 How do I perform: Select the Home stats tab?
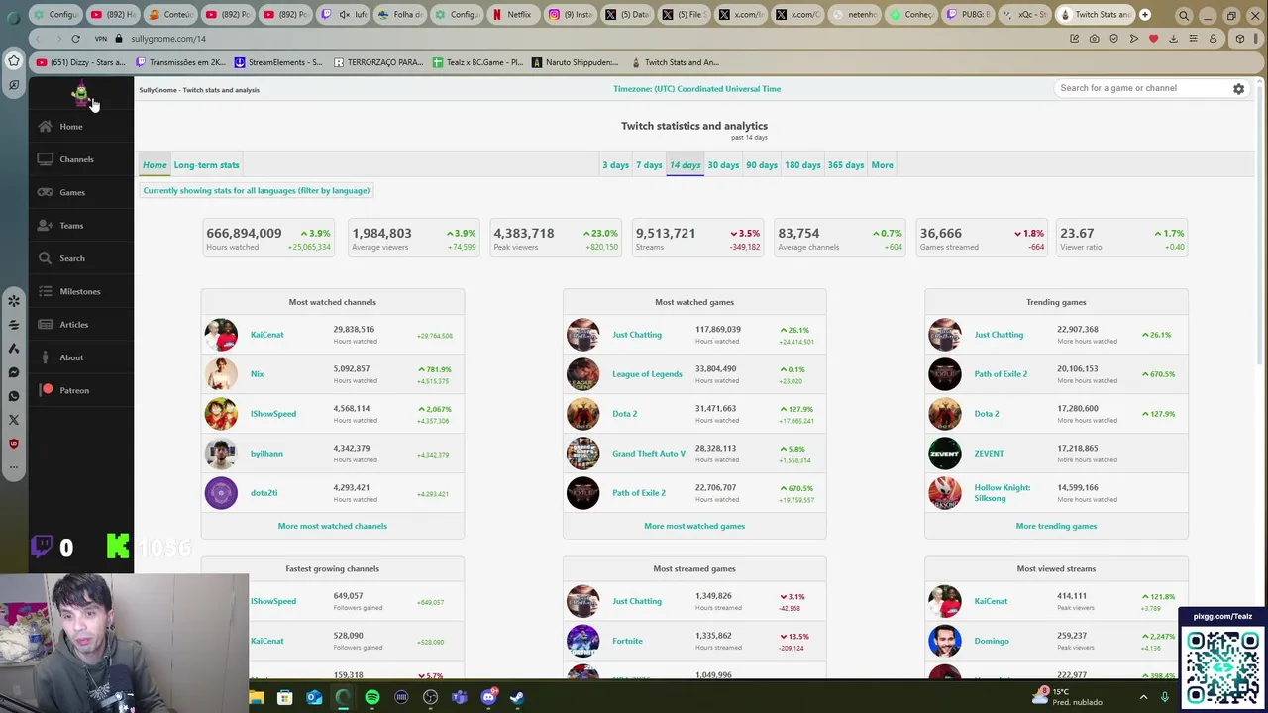point(155,165)
